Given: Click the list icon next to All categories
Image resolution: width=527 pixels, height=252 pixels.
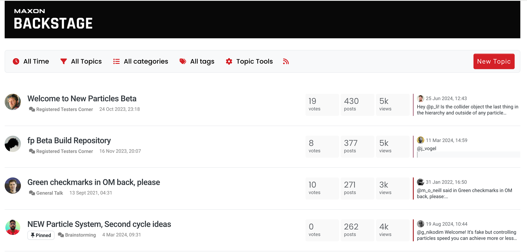Looking at the screenshot, I should [x=116, y=61].
